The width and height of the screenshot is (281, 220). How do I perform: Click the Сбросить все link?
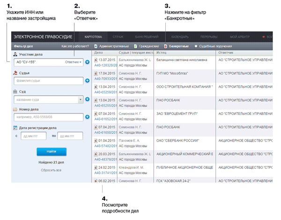(x=51, y=170)
